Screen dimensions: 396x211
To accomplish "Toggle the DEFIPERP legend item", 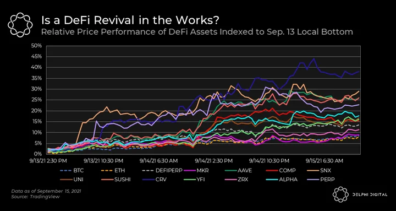I will point(162,171).
